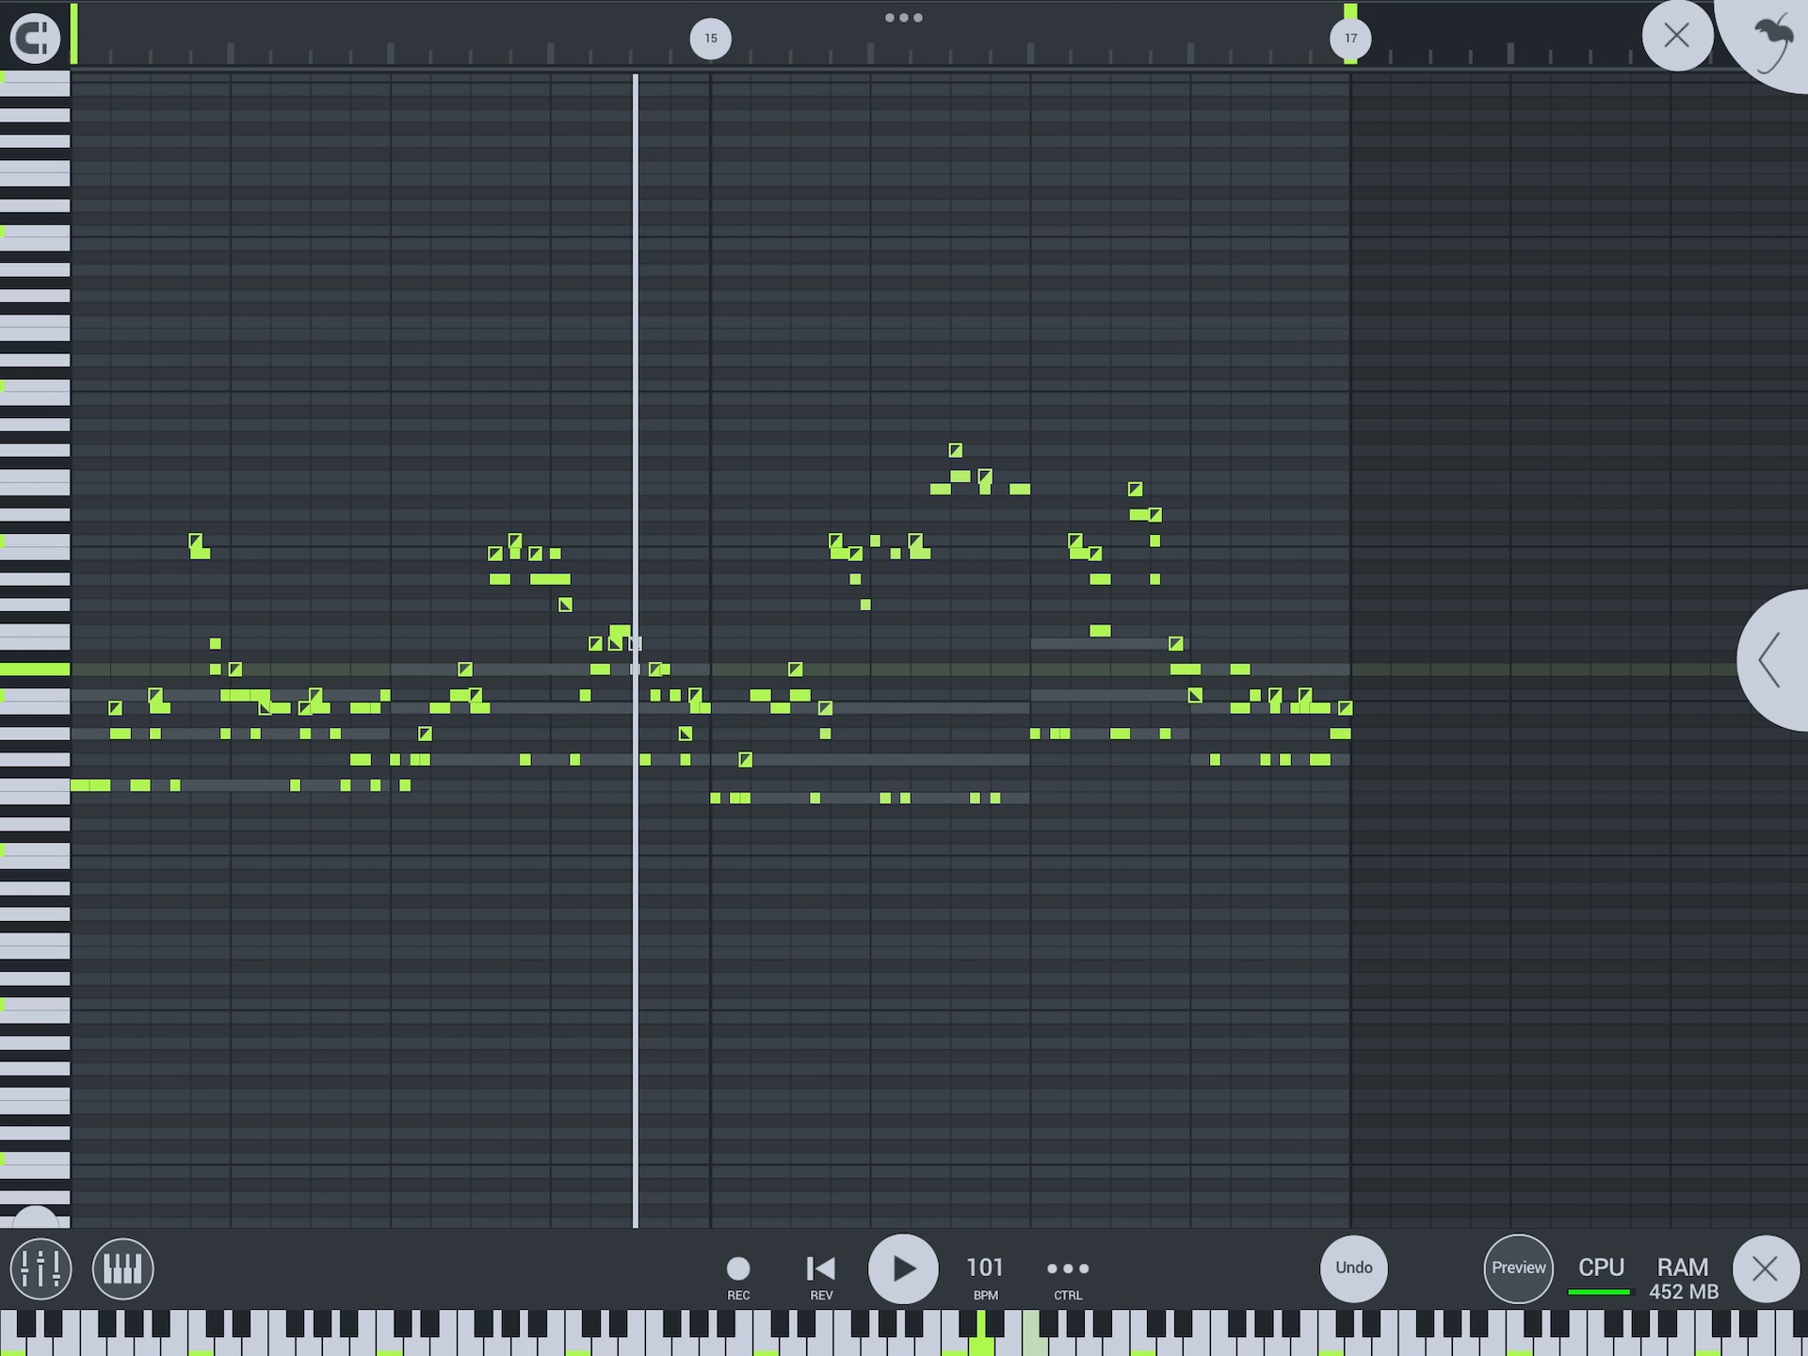Image resolution: width=1808 pixels, height=1356 pixels.
Task: Expand the three-dot options in bottom toolbar
Action: click(x=1069, y=1267)
